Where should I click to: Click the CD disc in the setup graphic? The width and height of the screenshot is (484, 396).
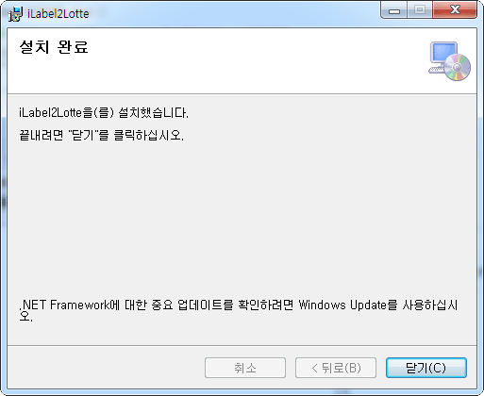(x=458, y=67)
